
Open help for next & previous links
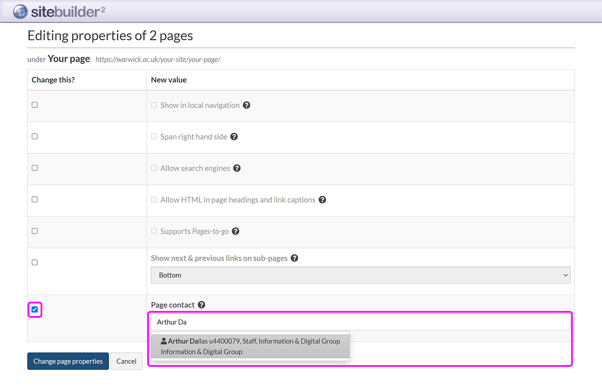coord(294,258)
